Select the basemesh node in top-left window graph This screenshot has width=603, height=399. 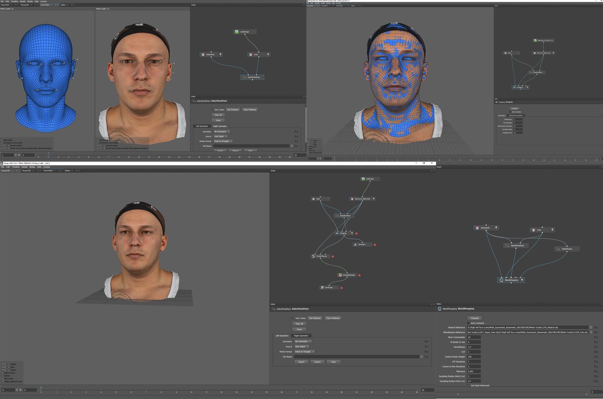tap(211, 54)
